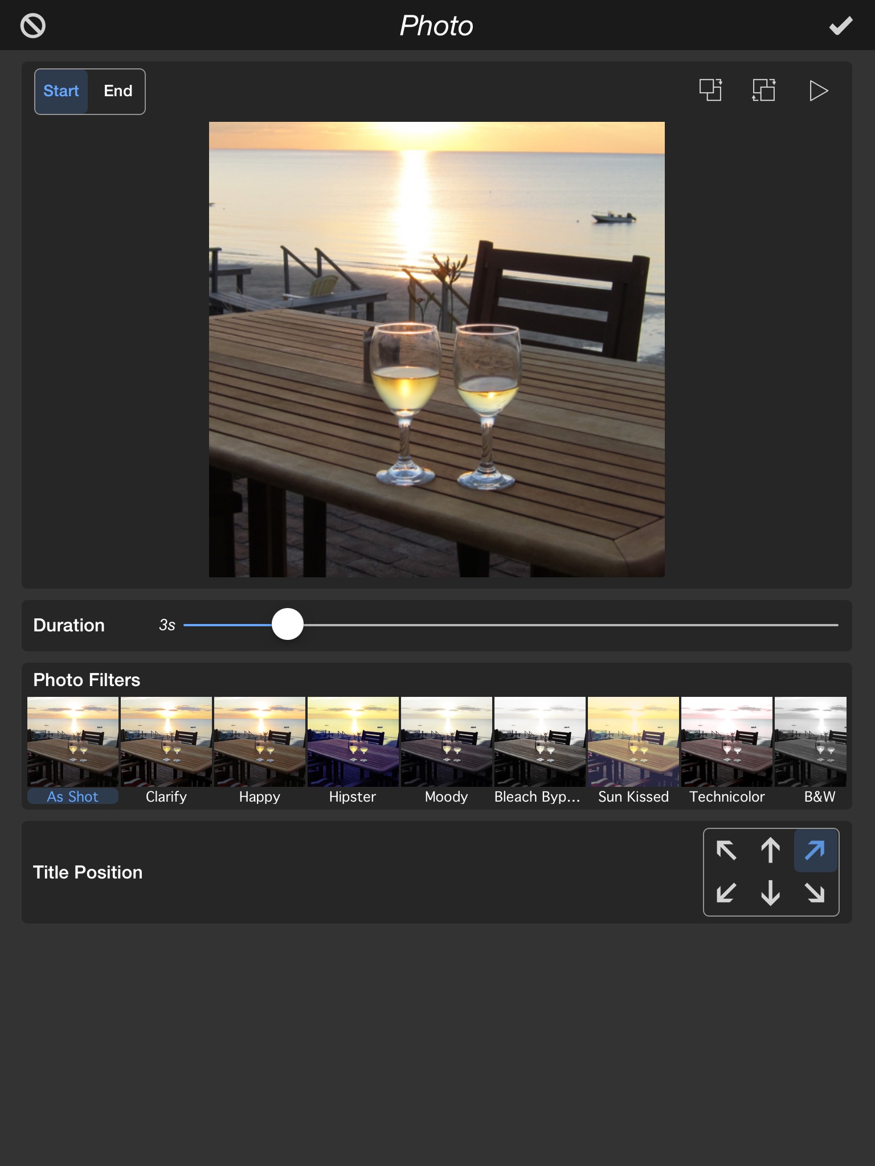
Task: Set title position to top-left arrow
Action: tap(726, 851)
